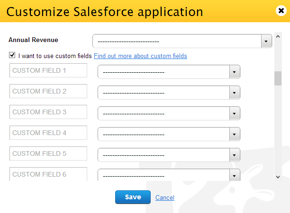Image resolution: width=290 pixels, height=213 pixels.
Task: Select the Custom Field 3 name field
Action: coord(48,112)
